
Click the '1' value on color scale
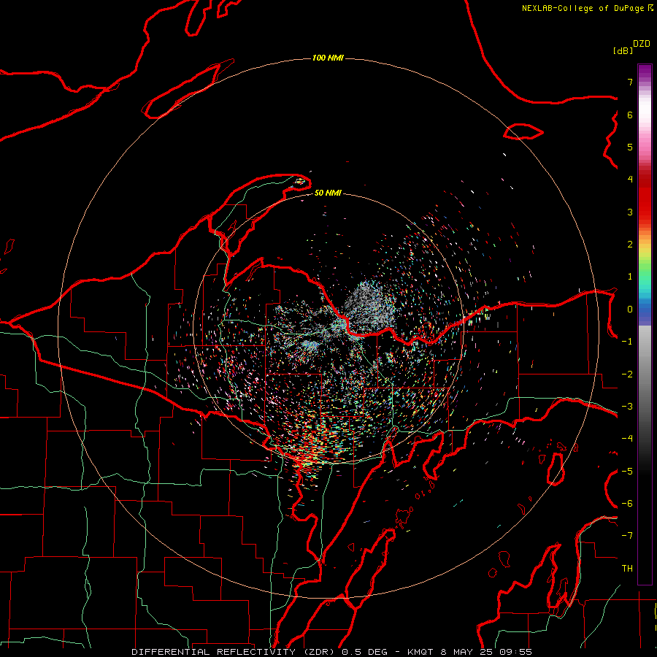[630, 277]
